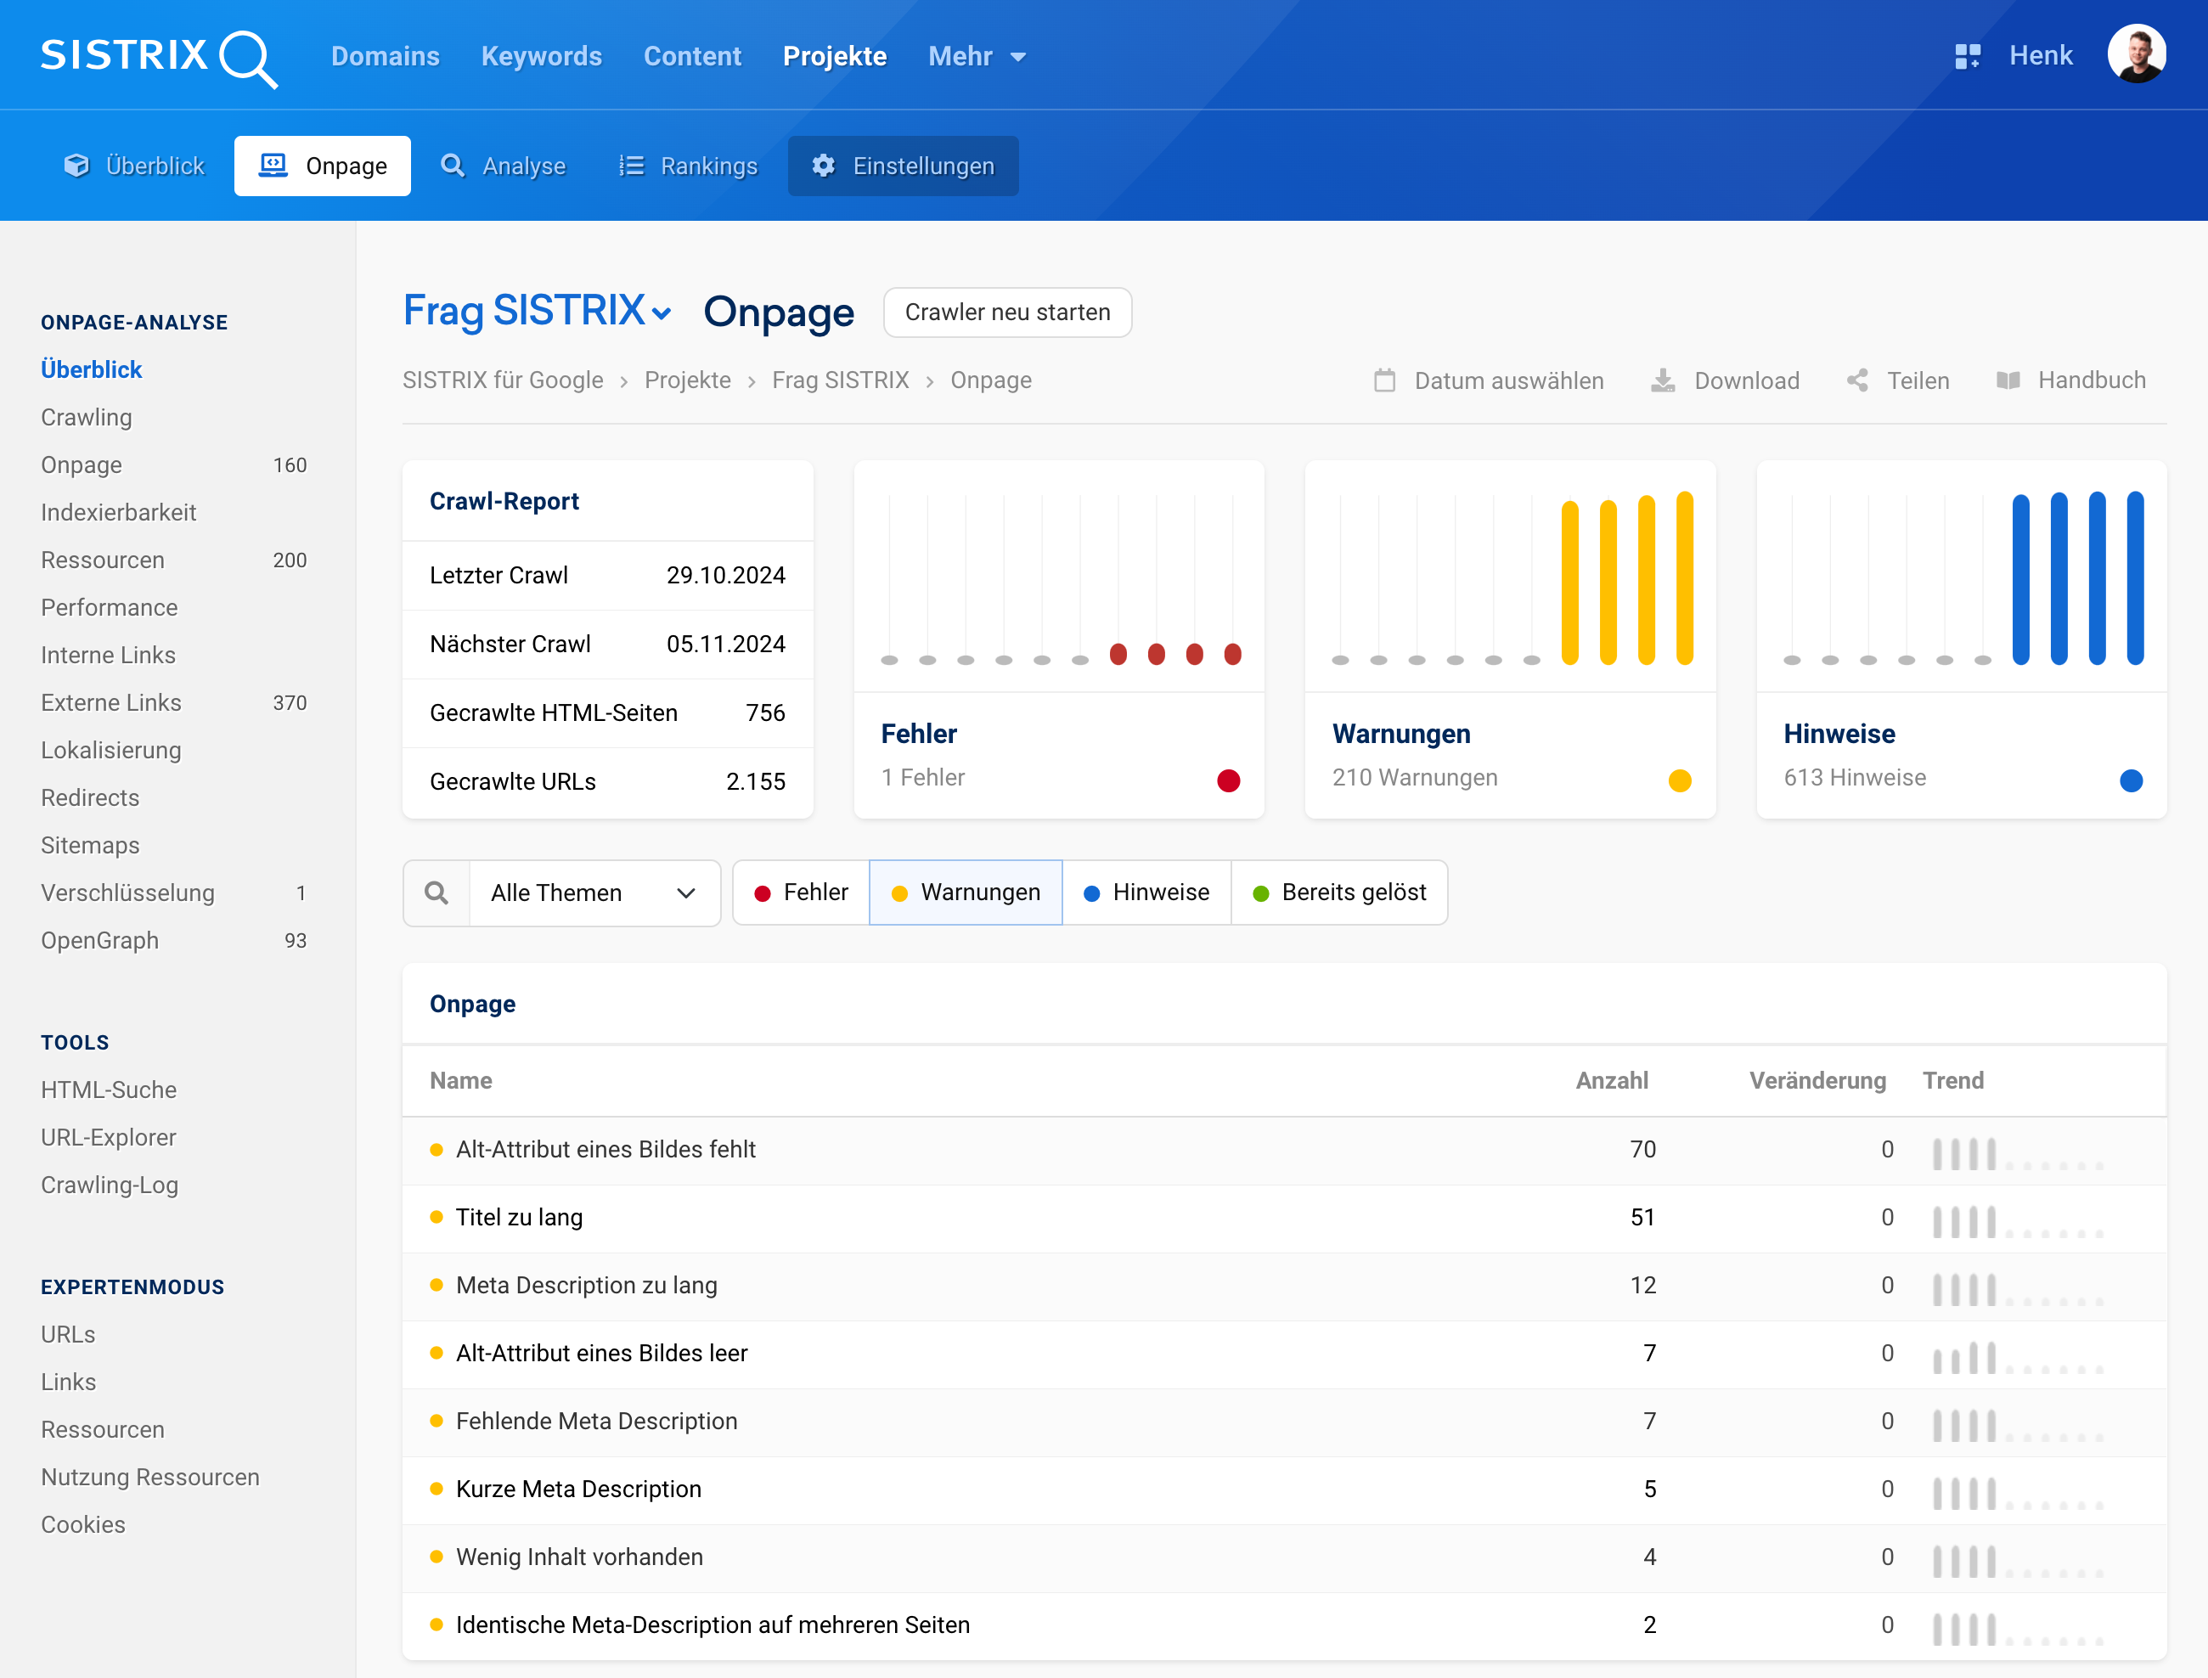
Task: Open Cookies in Expertenmodus
Action: (83, 1525)
